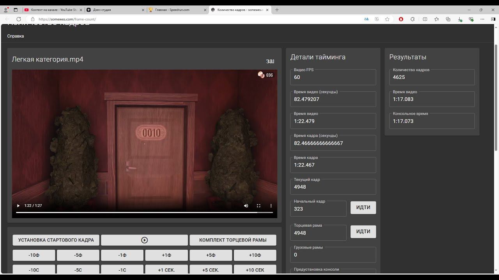The height and width of the screenshot is (280, 499).
Task: Jump forward five seconds with +5 СЕК.
Action: (x=211, y=269)
